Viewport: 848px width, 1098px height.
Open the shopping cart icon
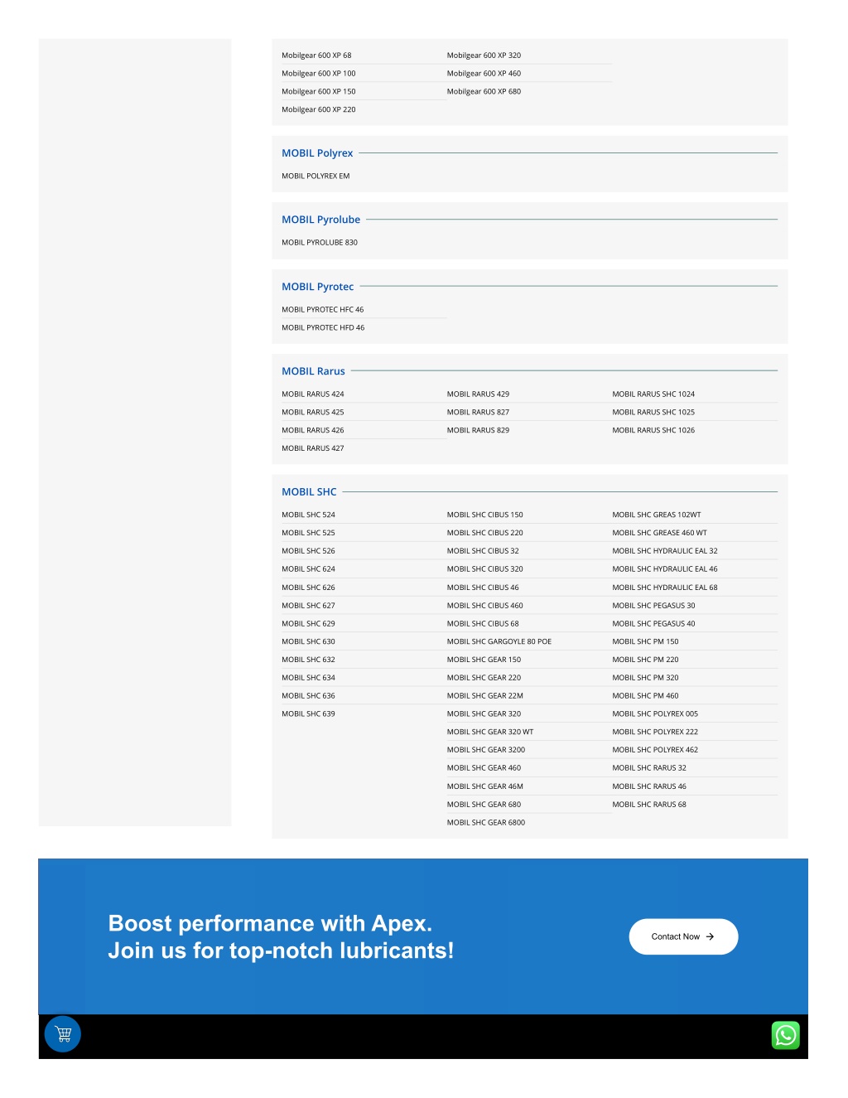63,1033
